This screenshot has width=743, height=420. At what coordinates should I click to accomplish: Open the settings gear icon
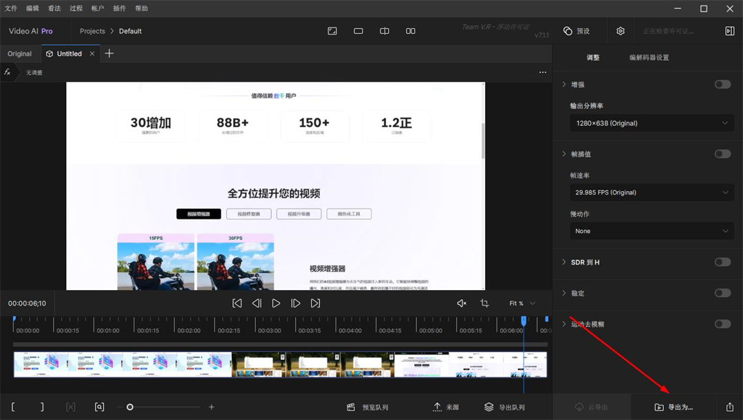pos(621,31)
